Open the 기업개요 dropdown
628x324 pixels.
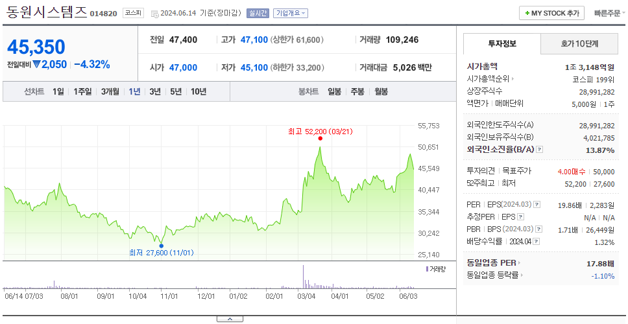point(291,13)
